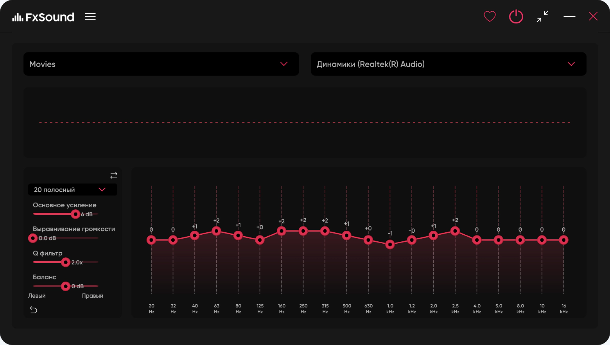Expand the Динамики (Realtek(R) Audio) output list
Viewport: 610px width, 345px height.
(x=449, y=64)
